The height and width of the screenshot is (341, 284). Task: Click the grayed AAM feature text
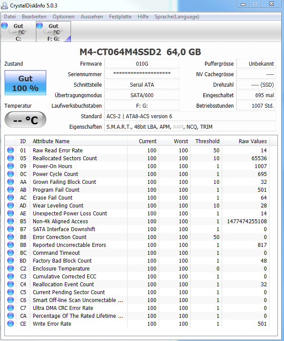click(178, 127)
